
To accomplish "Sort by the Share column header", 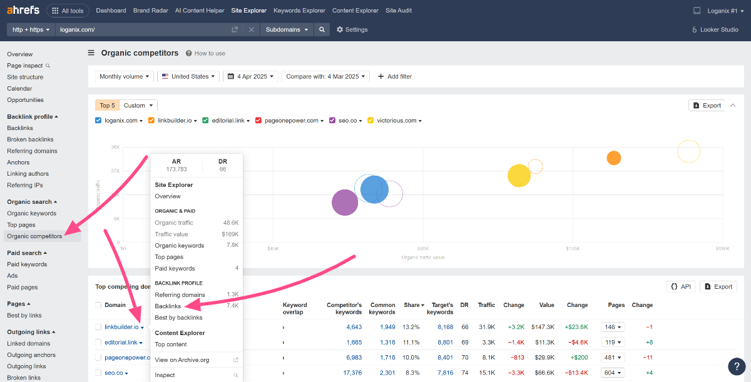I will point(414,305).
